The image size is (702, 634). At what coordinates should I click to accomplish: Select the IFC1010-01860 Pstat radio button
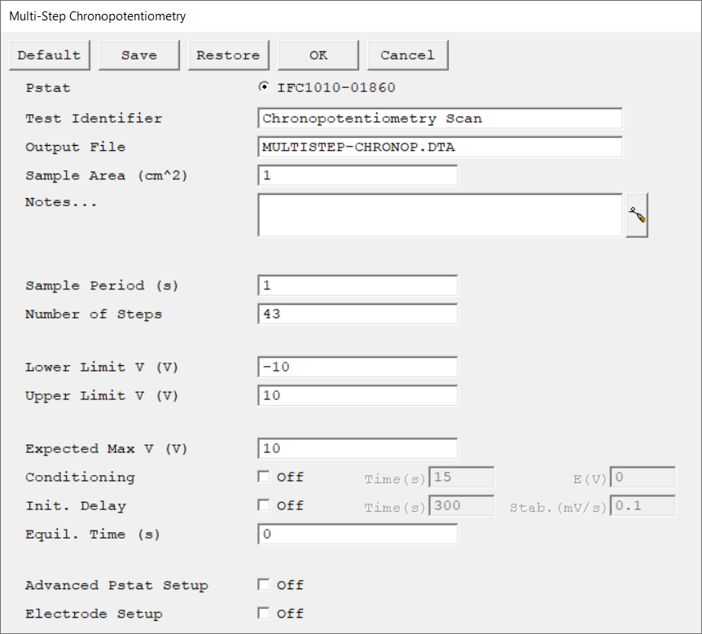[x=264, y=87]
